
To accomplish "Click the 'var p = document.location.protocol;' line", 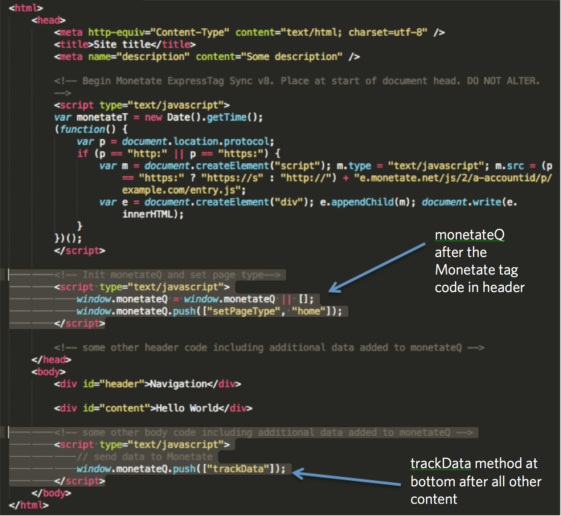I will tap(176, 141).
